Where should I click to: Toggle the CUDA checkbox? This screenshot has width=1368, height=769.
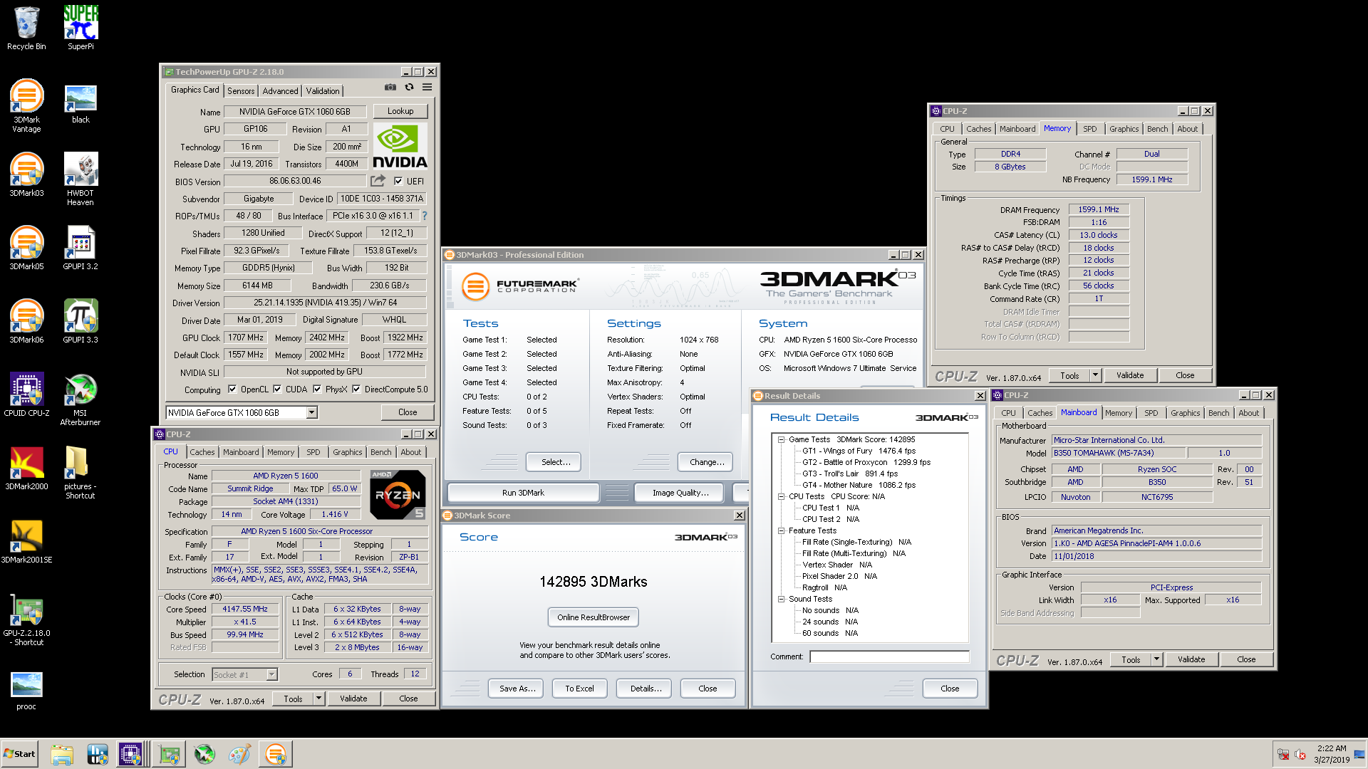277,389
